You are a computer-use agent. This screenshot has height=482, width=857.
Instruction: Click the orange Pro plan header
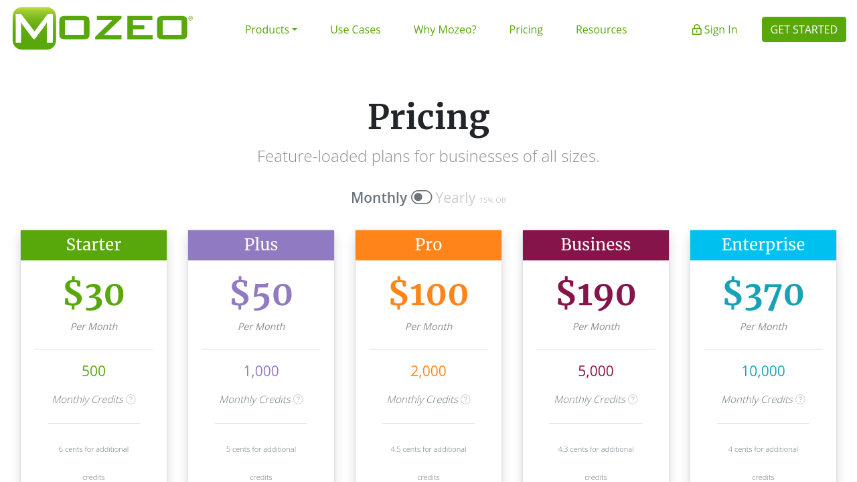pyautogui.click(x=428, y=245)
